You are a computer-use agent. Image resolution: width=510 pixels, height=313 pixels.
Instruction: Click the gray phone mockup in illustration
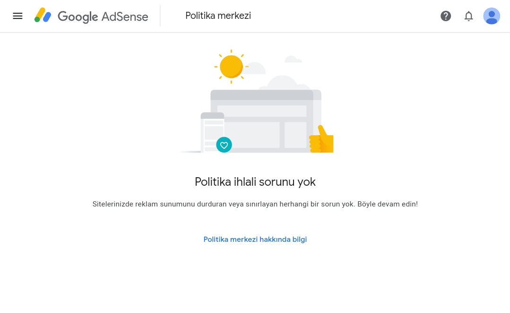212,132
